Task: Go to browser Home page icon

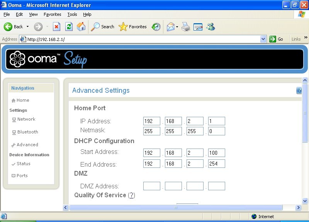Action: [81, 27]
